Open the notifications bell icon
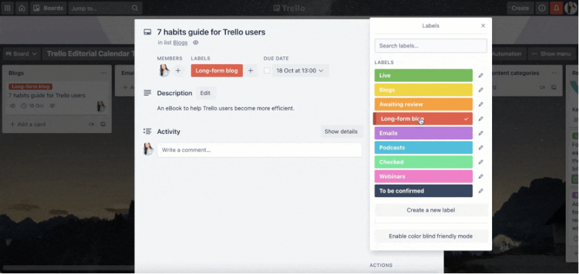Screen dimensions: 579x274 coord(556,8)
